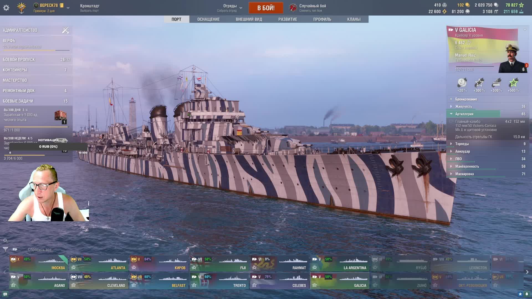Viewport: 532px width, 299px height.
Task: Switch to the Оснащение tab
Action: tap(208, 19)
